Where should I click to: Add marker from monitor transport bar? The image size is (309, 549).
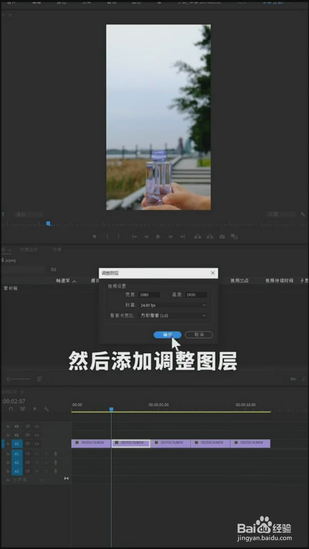point(95,236)
